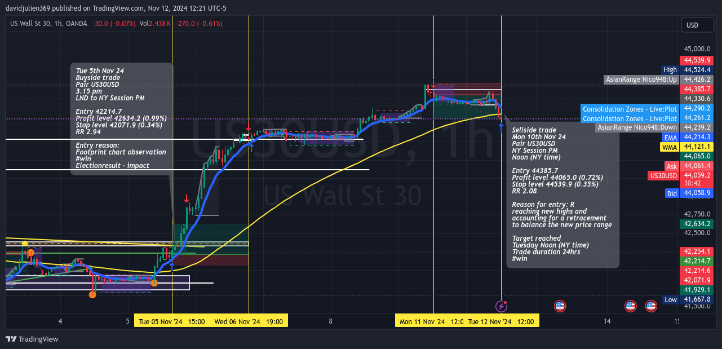The width and height of the screenshot is (722, 349).
Task: Select the EMA 44,214.3 label
Action: [x=689, y=137]
